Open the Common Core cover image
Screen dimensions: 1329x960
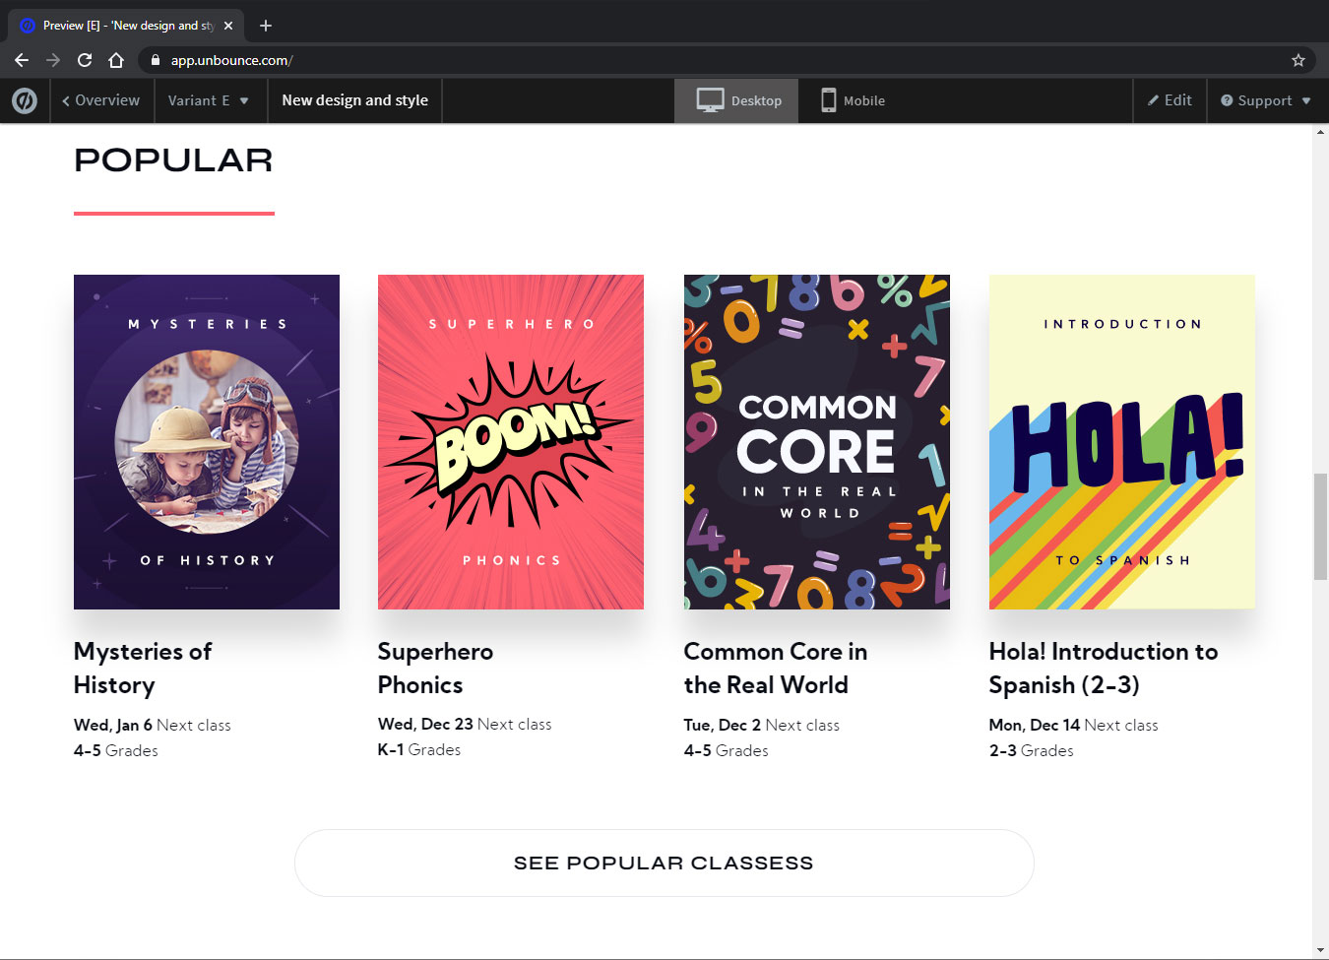pos(817,442)
